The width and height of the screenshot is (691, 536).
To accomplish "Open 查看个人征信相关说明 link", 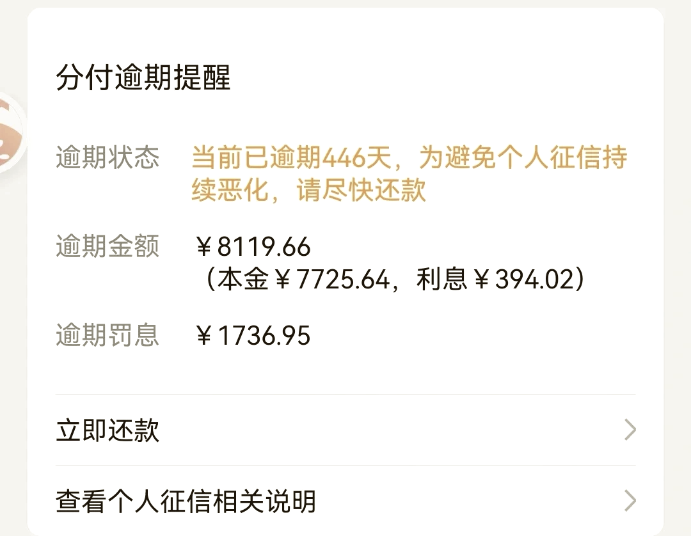I will coord(345,501).
